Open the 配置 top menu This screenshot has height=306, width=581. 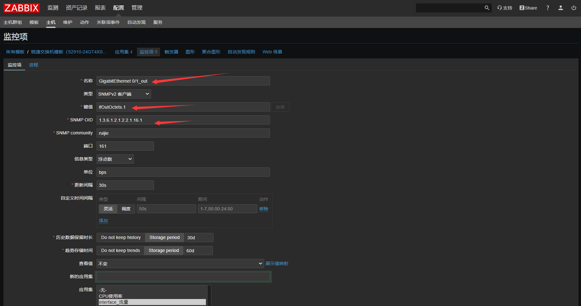(x=119, y=8)
